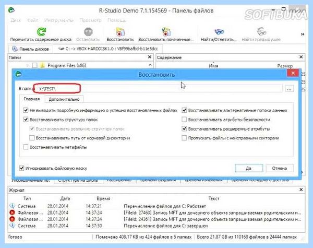Screen dimensions: 313x248
Task: Click the Дата journal column header
Action: click(x=65, y=198)
